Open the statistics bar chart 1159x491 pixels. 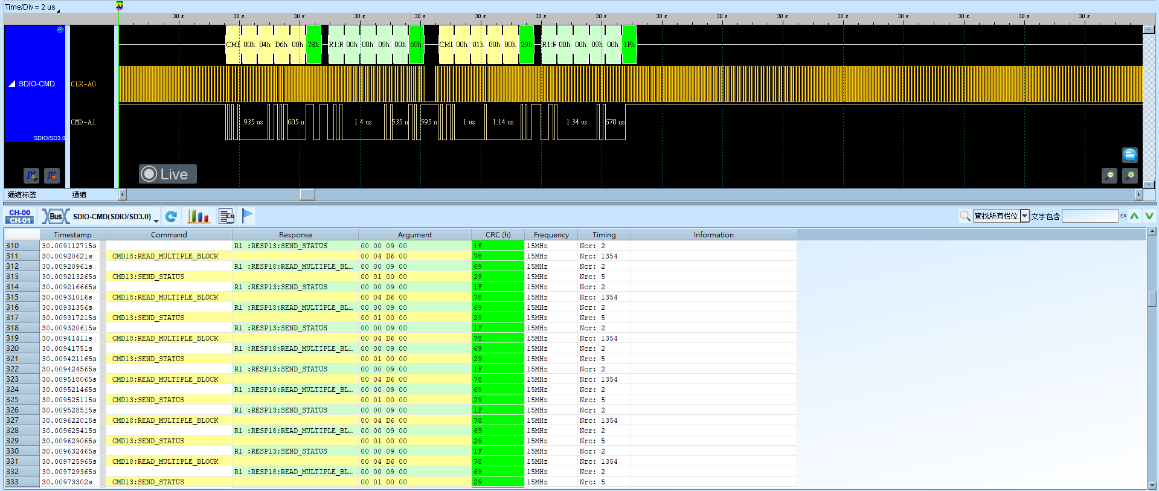pyautogui.click(x=198, y=216)
